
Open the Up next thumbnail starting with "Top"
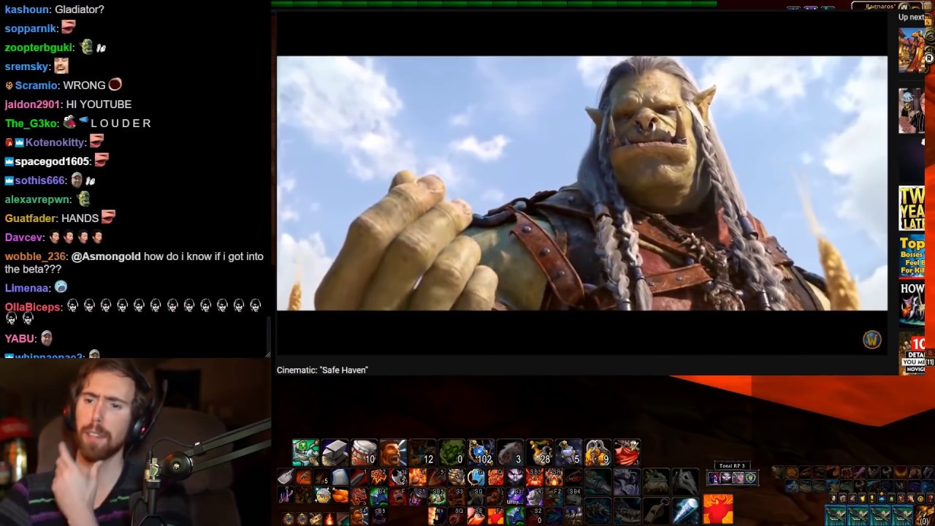click(x=912, y=256)
